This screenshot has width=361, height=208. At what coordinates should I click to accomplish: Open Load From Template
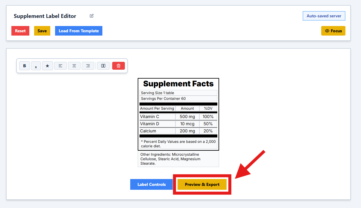tap(79, 31)
